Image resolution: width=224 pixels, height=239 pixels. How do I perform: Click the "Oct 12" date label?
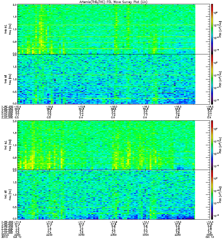pyautogui.click(x=17, y=237)
